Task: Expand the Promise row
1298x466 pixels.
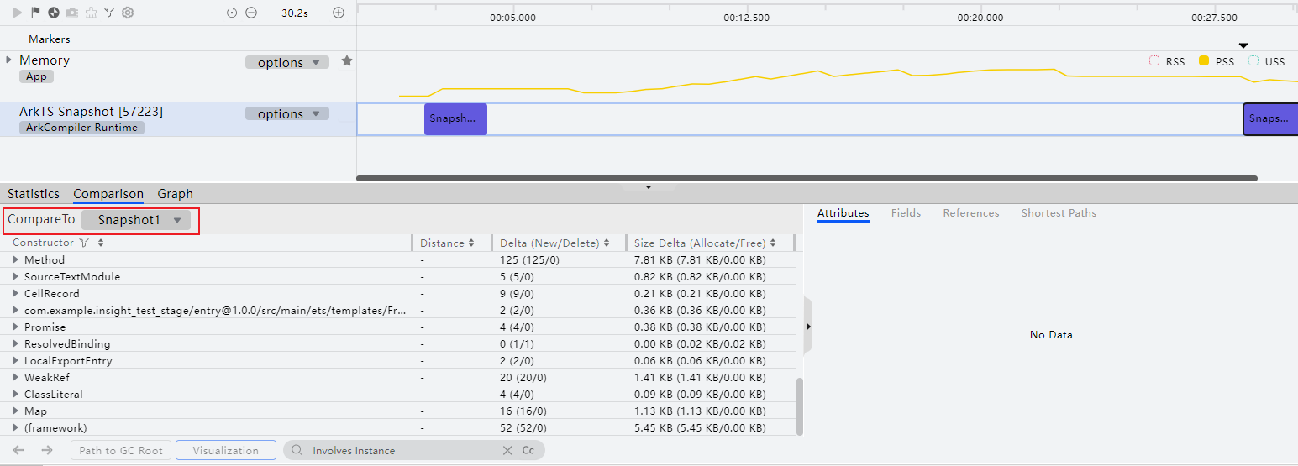Action: [15, 327]
